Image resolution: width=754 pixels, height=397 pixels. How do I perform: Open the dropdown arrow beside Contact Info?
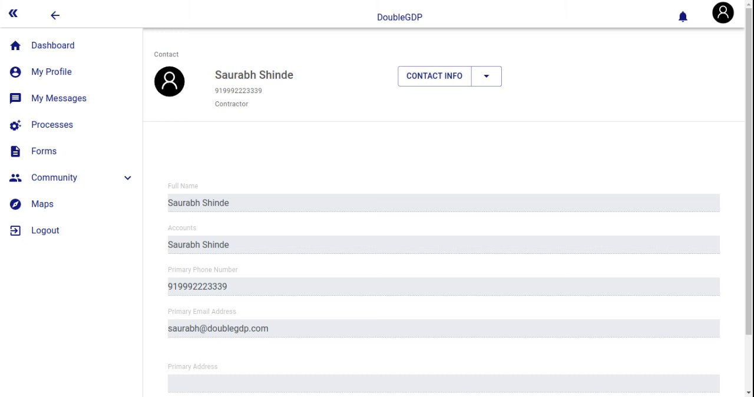[486, 76]
